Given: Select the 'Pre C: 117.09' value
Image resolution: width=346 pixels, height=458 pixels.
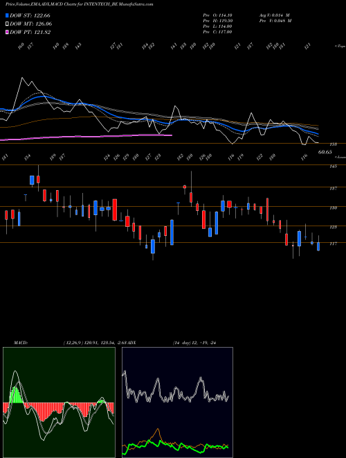Looking at the screenshot, I should [217, 32].
